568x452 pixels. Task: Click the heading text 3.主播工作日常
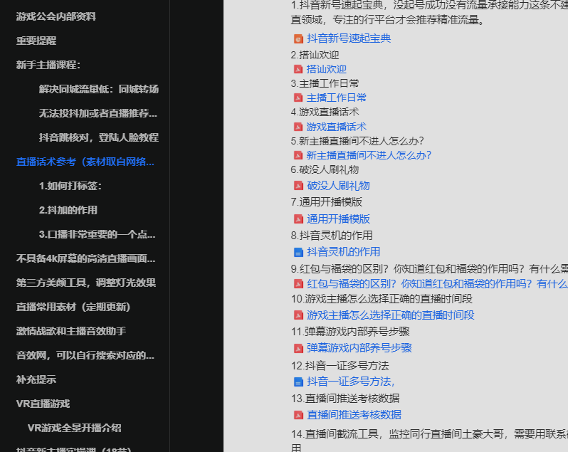click(325, 84)
